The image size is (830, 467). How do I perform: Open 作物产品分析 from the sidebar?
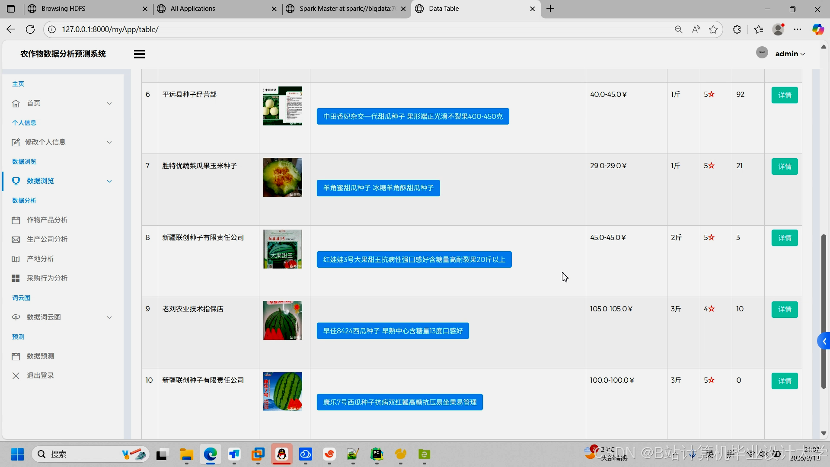[x=48, y=220]
